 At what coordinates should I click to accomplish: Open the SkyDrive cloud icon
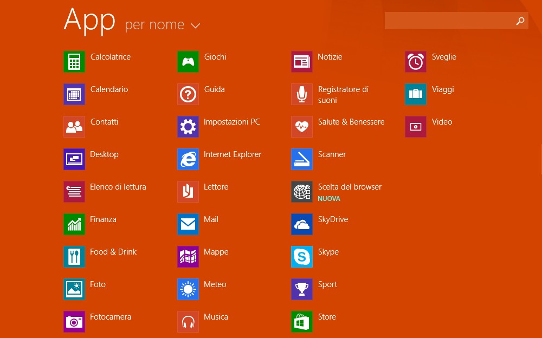[x=302, y=224]
